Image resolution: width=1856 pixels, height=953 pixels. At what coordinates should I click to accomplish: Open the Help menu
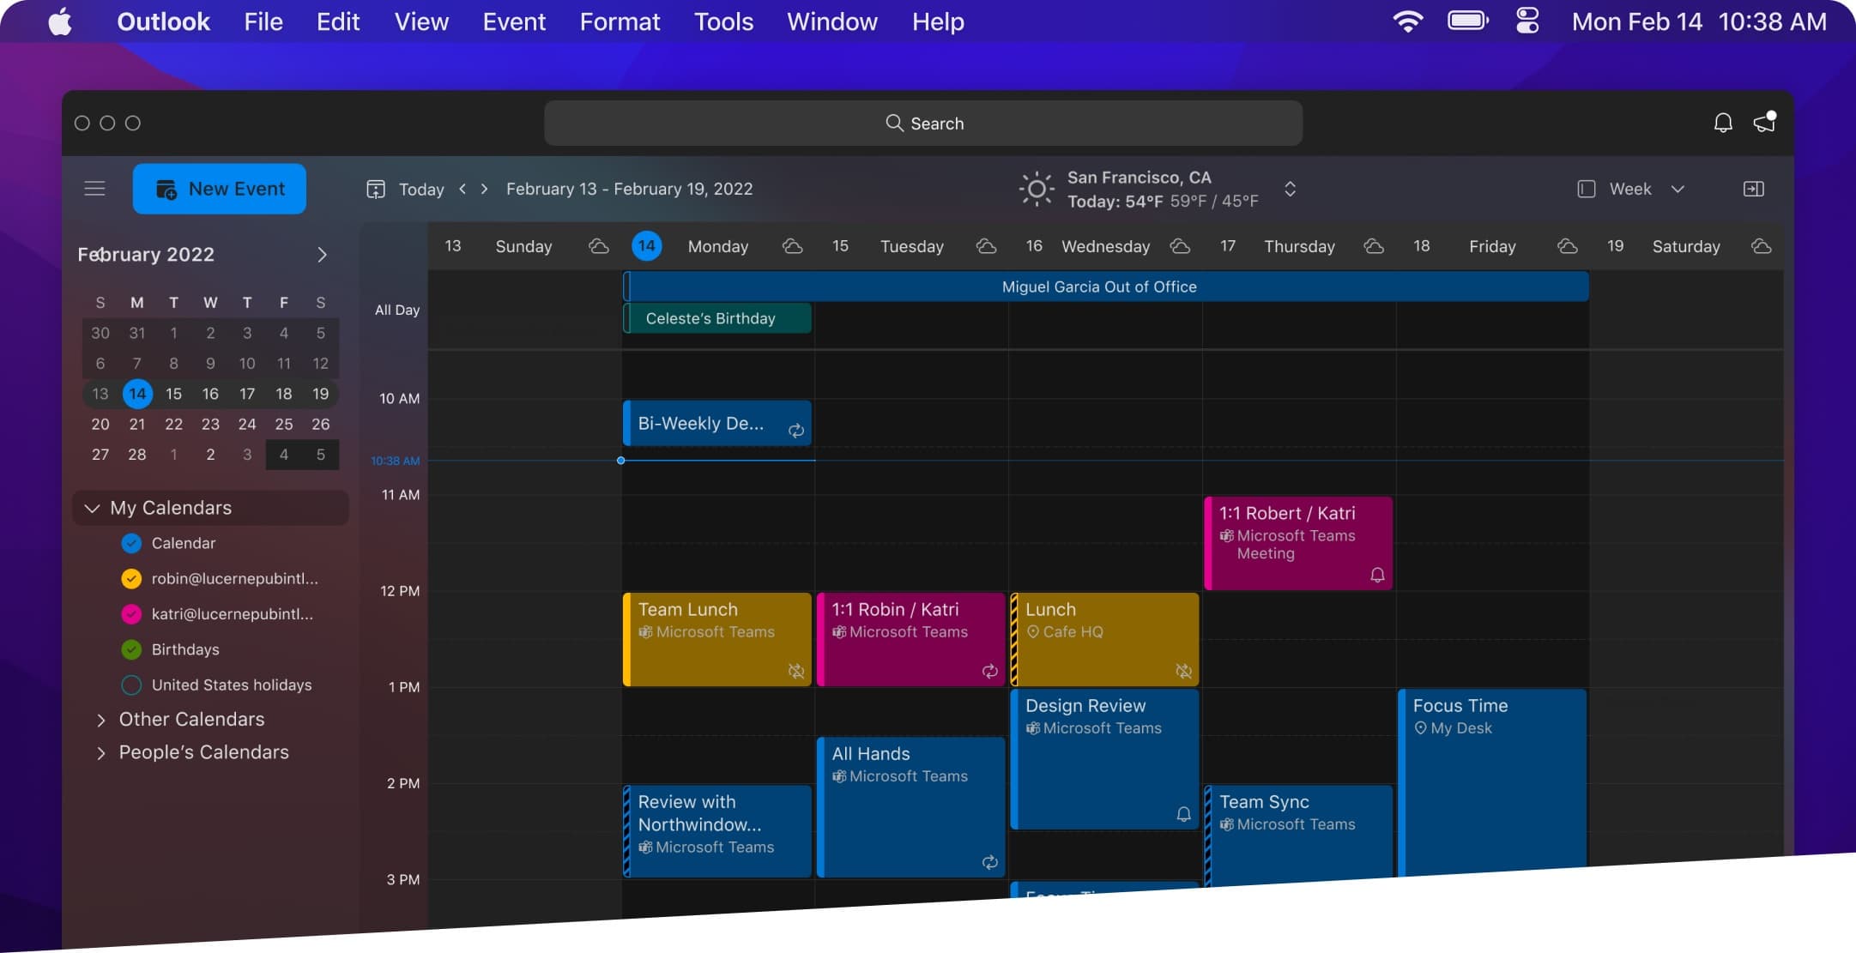click(x=938, y=21)
